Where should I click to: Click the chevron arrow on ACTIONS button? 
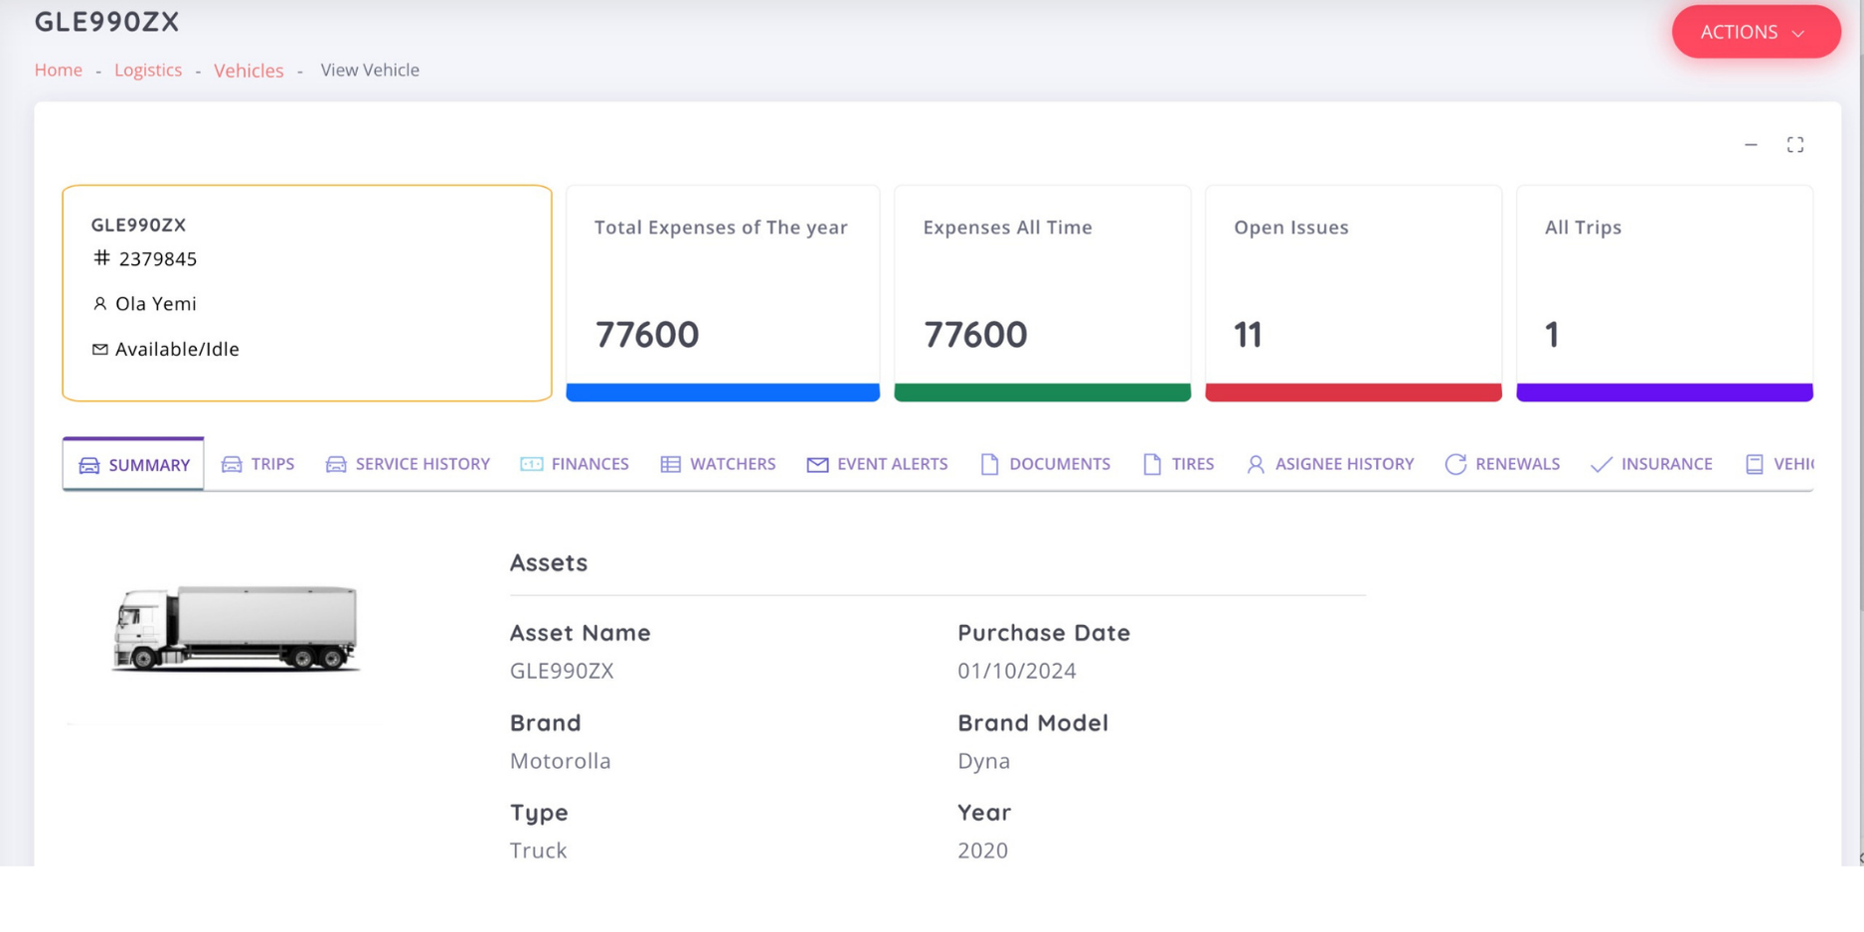click(1798, 33)
